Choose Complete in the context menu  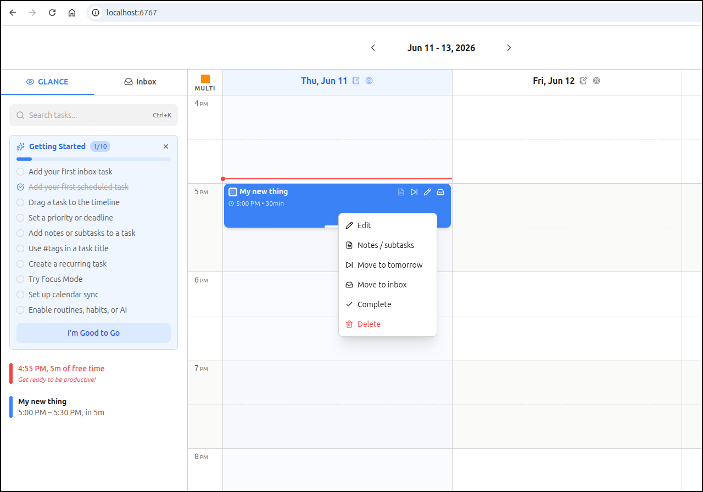388,304
